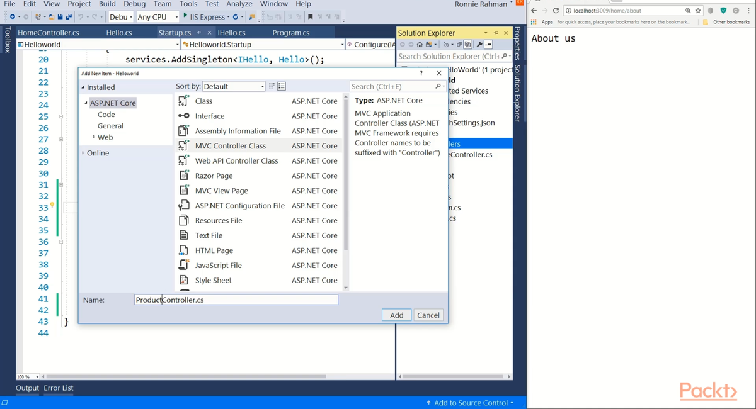The height and width of the screenshot is (409, 756).
Task: Collapse the ASP.NET Core tree node
Action: (86, 103)
